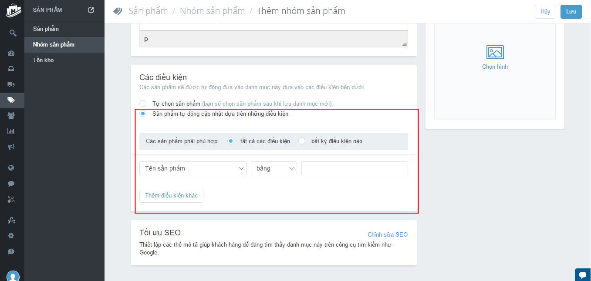Choose the "bất kỳ điều kiện nào" radio
Viewport: 591px width, 281px height.
(x=302, y=141)
